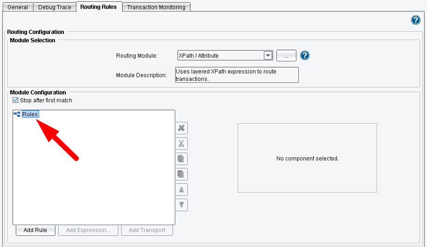Click the copy icon below the scissors
427x247 pixels.
[181, 159]
